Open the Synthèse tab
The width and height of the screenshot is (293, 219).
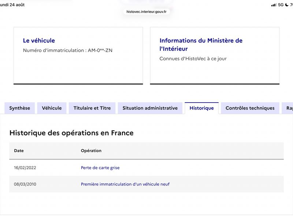coord(20,108)
